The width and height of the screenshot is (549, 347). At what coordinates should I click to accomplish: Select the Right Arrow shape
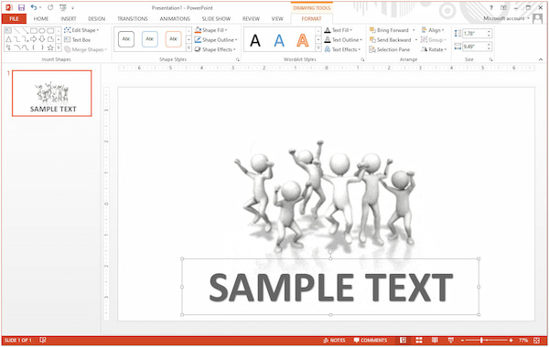point(34,39)
